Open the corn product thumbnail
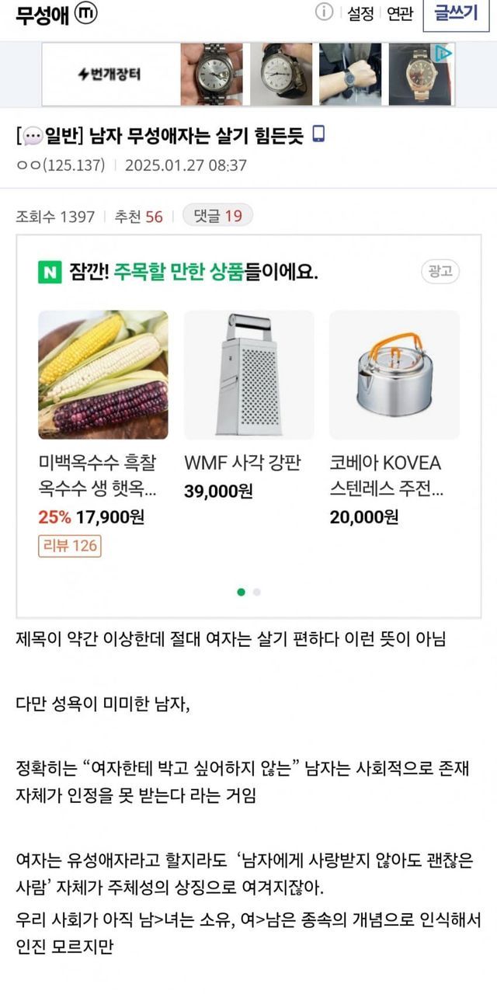Image resolution: width=497 pixels, height=994 pixels. click(103, 375)
